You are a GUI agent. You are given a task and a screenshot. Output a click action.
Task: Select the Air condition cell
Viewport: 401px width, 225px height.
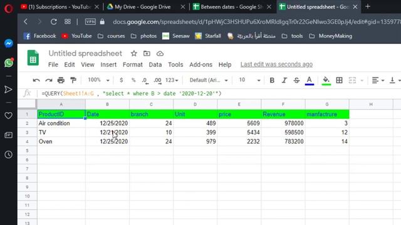point(61,123)
